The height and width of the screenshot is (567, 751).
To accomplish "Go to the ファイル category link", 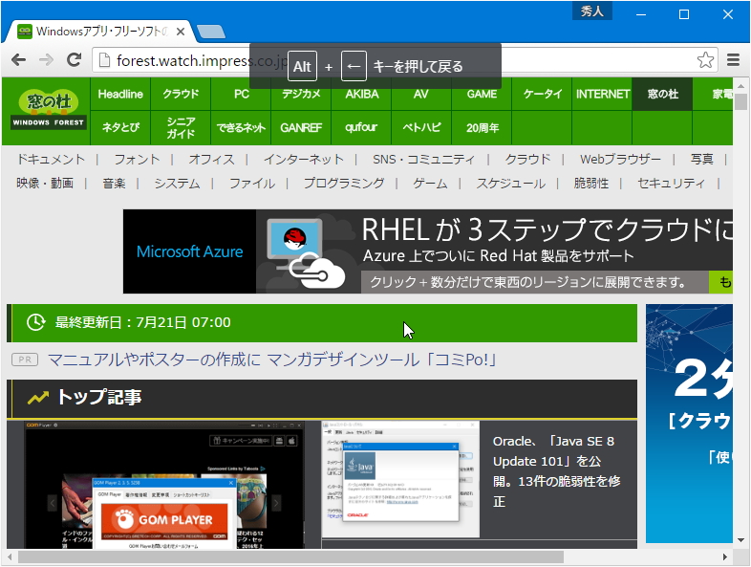I will tap(252, 183).
